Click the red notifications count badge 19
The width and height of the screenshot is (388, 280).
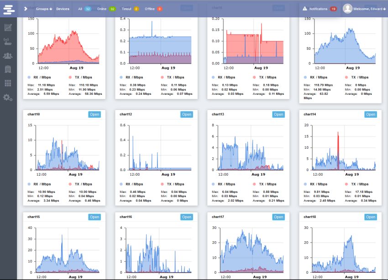(x=333, y=9)
